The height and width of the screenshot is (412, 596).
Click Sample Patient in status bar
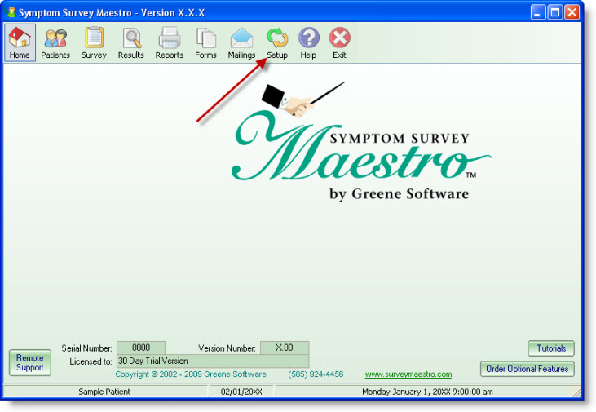pyautogui.click(x=104, y=392)
